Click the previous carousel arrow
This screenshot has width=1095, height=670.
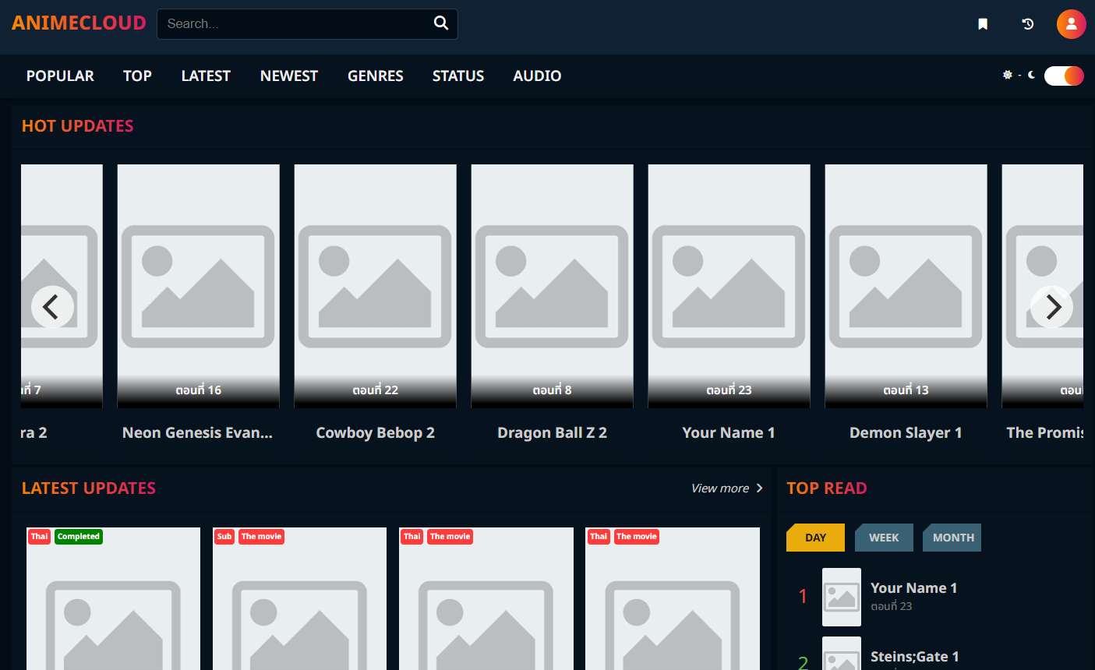point(52,307)
